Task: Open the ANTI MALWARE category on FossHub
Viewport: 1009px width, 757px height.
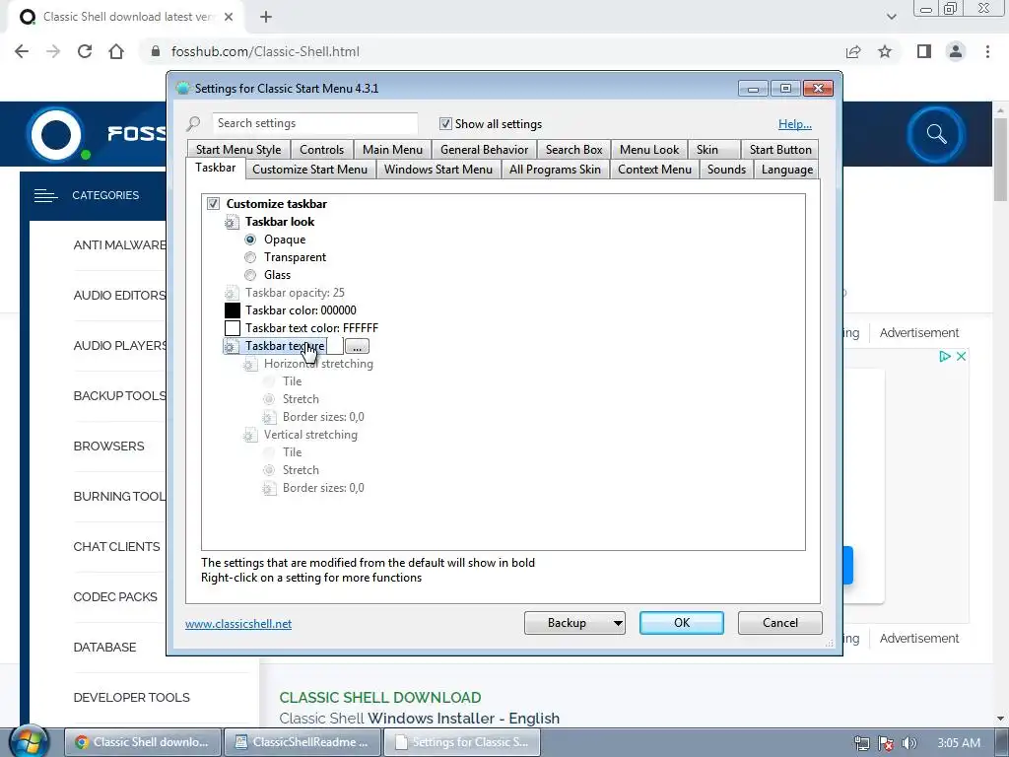Action: pyautogui.click(x=119, y=245)
